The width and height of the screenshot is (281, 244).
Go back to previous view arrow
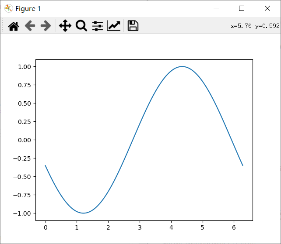(30, 26)
